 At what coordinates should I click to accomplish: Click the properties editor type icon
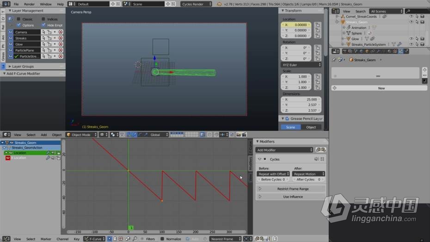coord(335,51)
